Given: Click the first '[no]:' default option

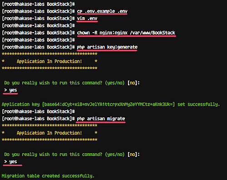Looking at the screenshot, I should (x=133, y=83).
